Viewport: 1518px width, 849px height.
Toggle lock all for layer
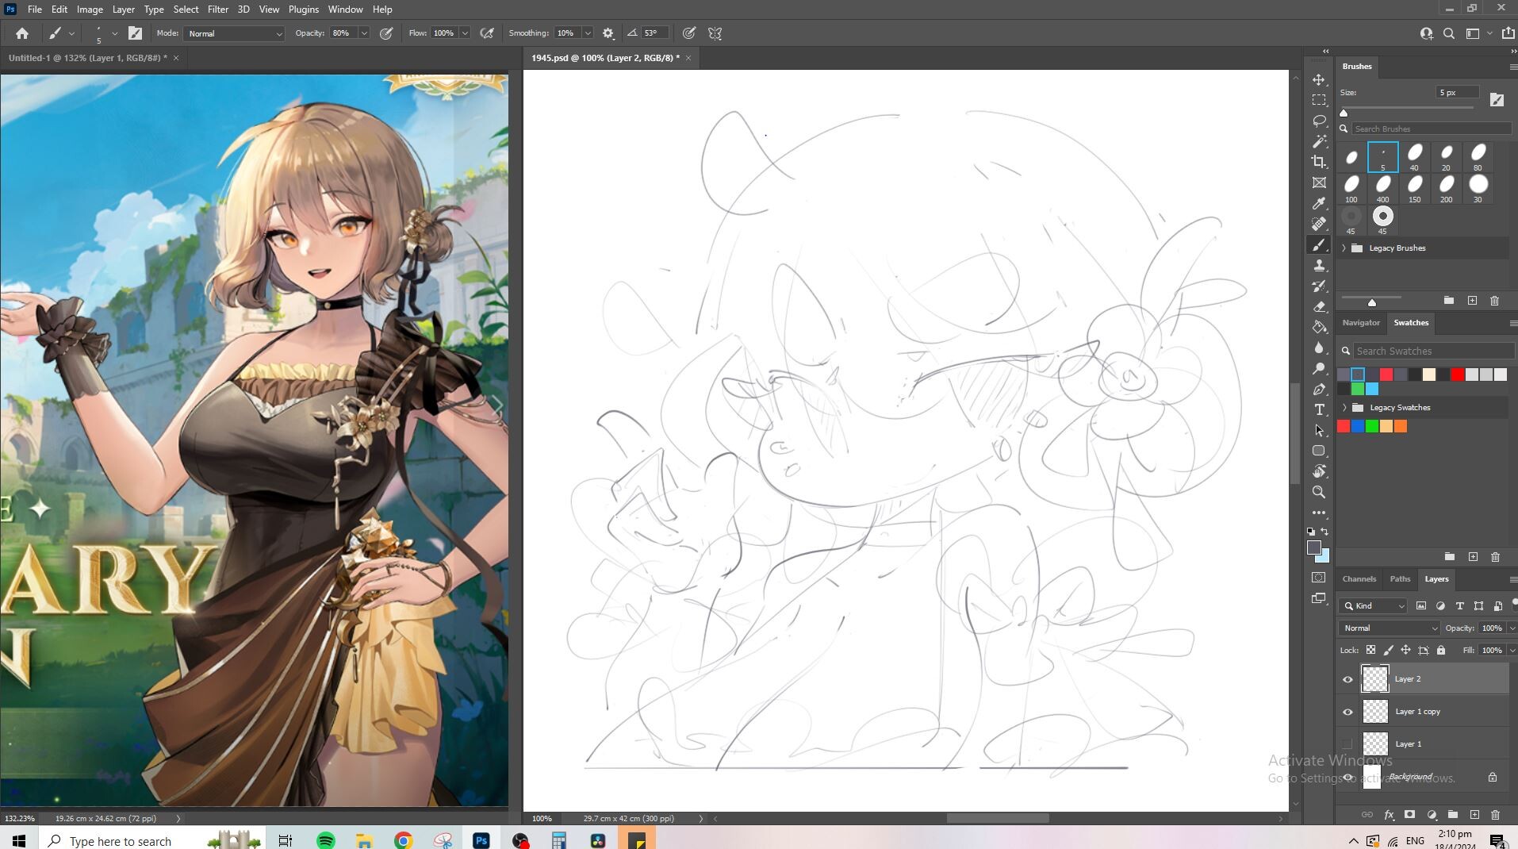click(1441, 650)
